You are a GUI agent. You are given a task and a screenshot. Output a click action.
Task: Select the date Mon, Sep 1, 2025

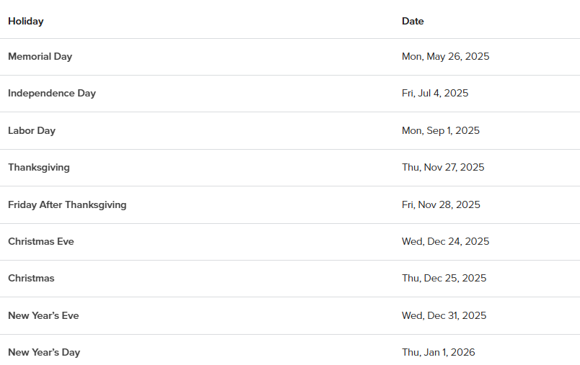click(x=441, y=130)
